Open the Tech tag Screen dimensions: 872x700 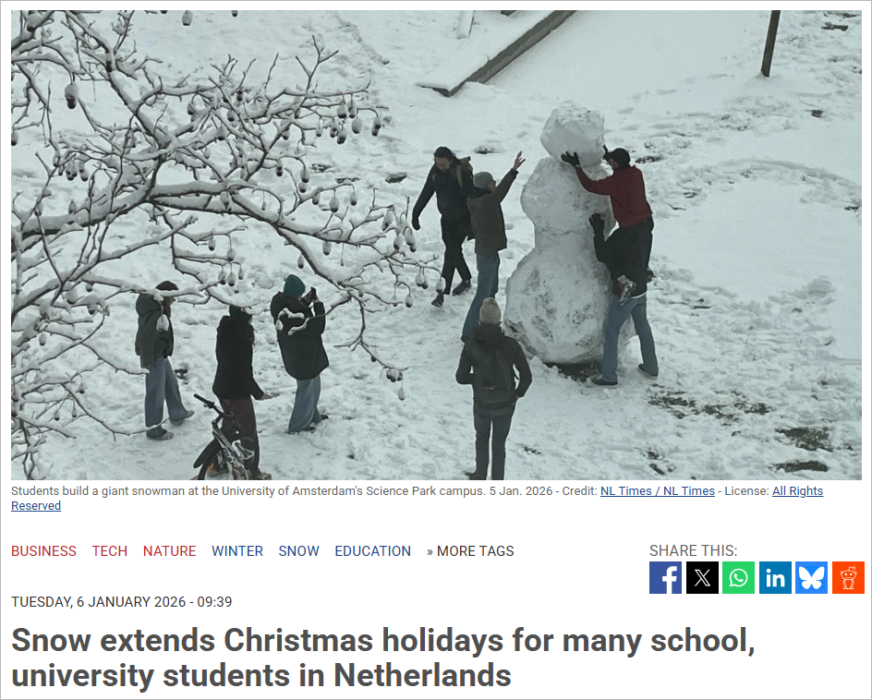[110, 551]
